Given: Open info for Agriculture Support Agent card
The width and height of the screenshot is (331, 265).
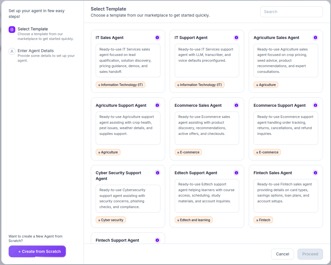Looking at the screenshot, I should click(157, 105).
